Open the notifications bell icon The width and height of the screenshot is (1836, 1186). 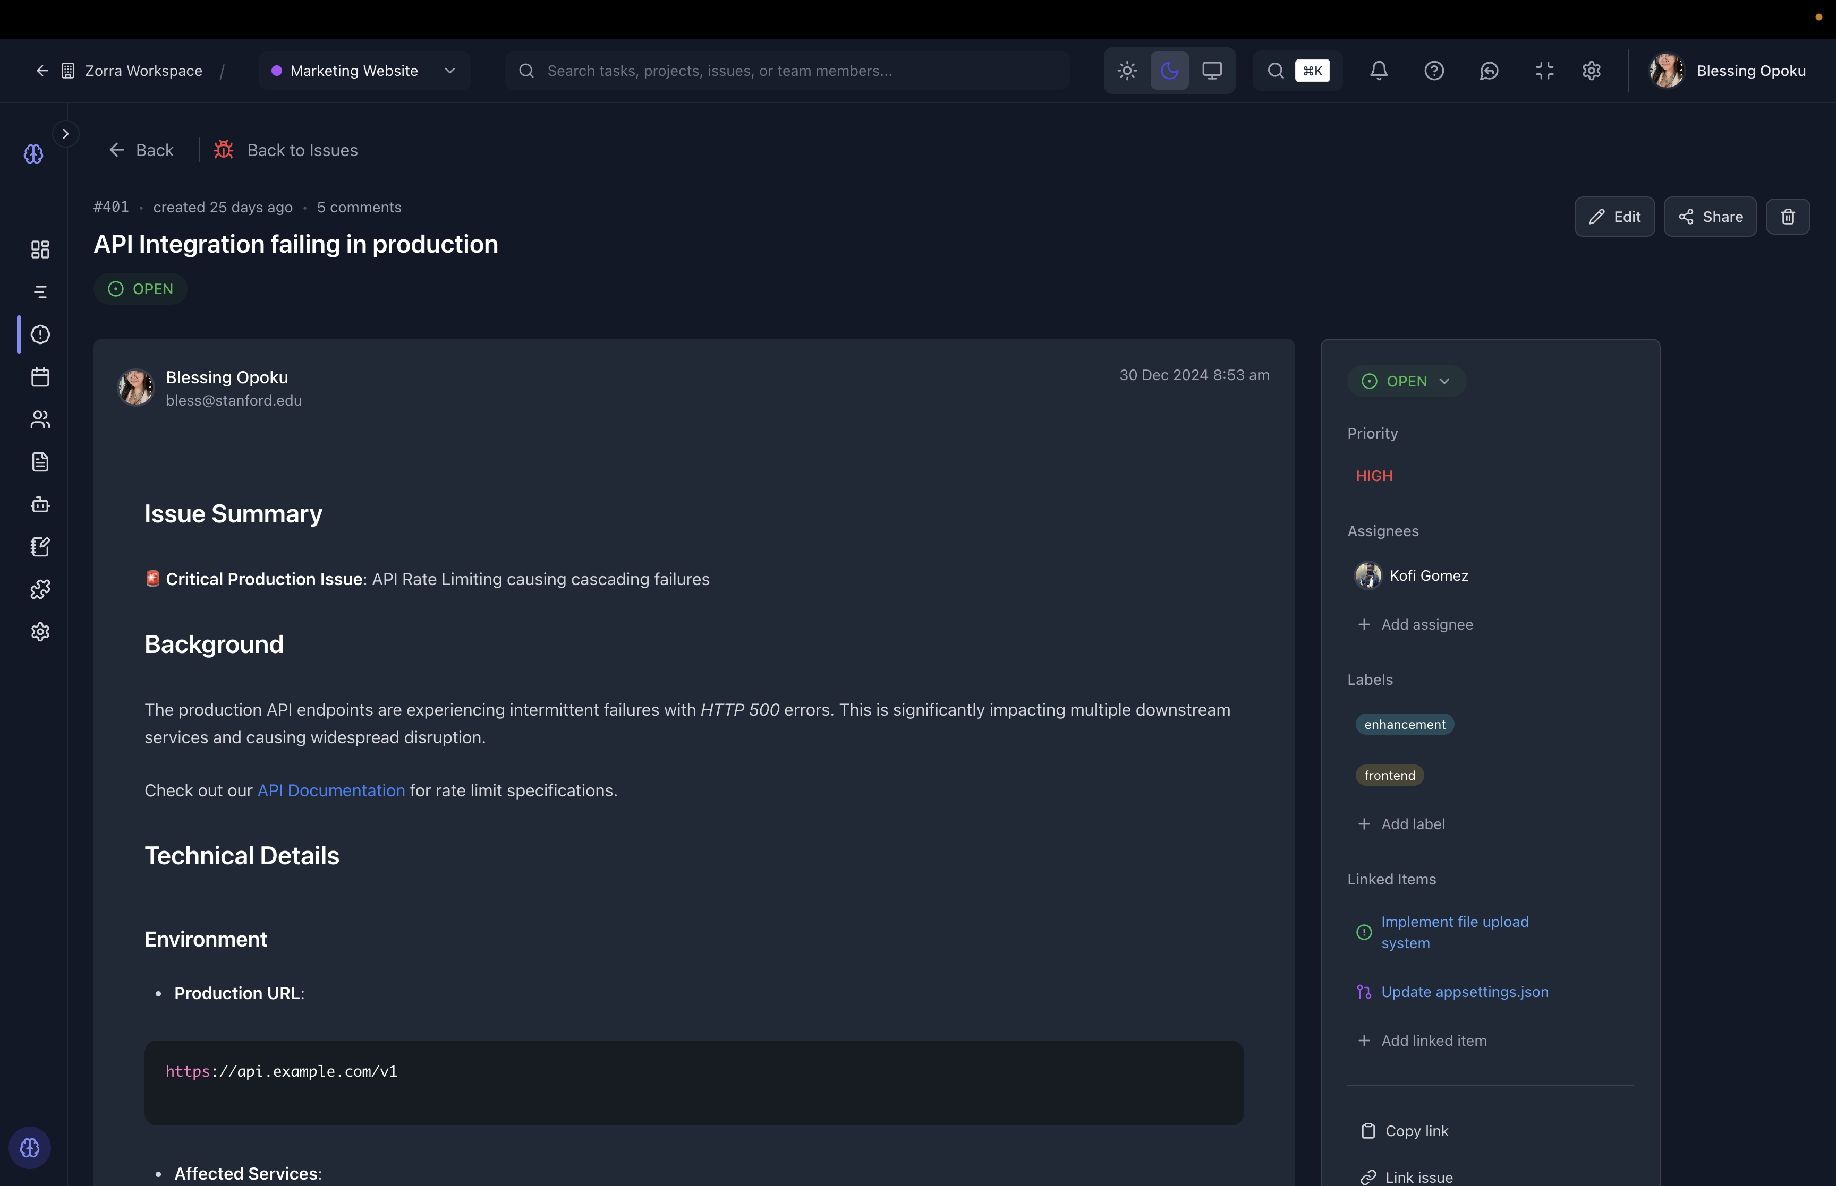click(1379, 71)
